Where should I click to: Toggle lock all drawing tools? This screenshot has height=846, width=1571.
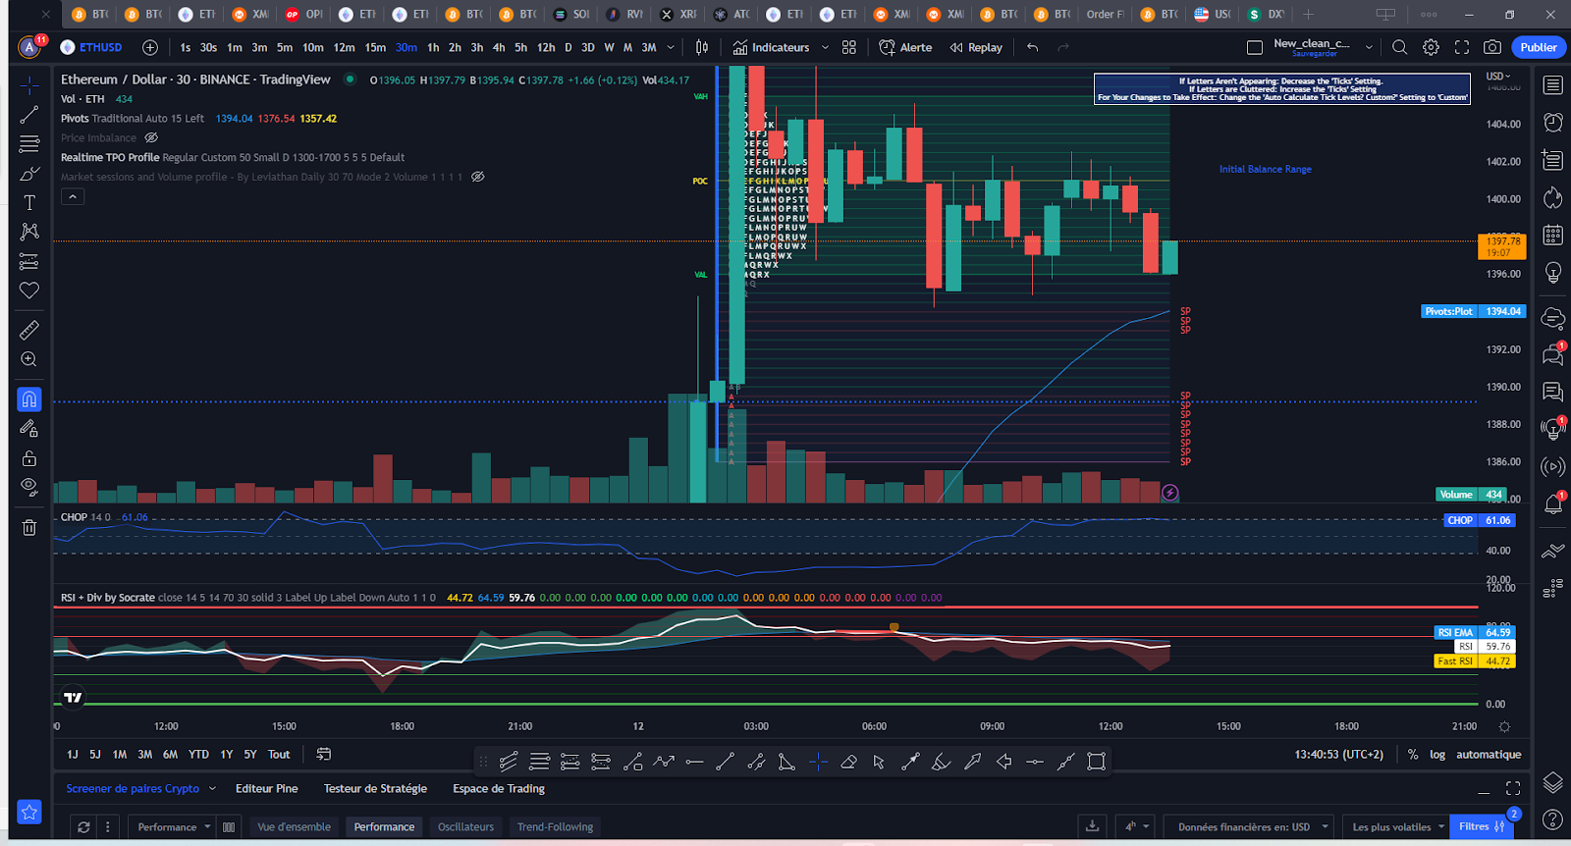pyautogui.click(x=29, y=458)
